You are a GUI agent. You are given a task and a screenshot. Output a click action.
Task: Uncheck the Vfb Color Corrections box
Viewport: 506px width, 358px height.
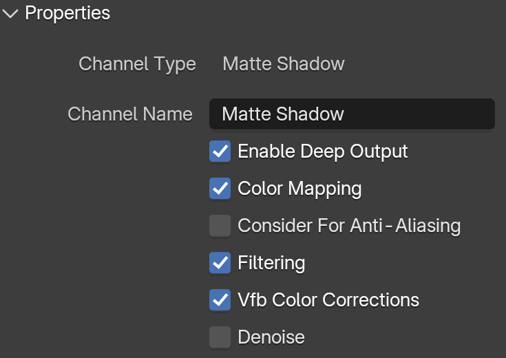[220, 299]
